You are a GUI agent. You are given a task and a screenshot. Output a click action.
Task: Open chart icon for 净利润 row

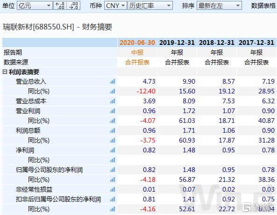[113, 150]
